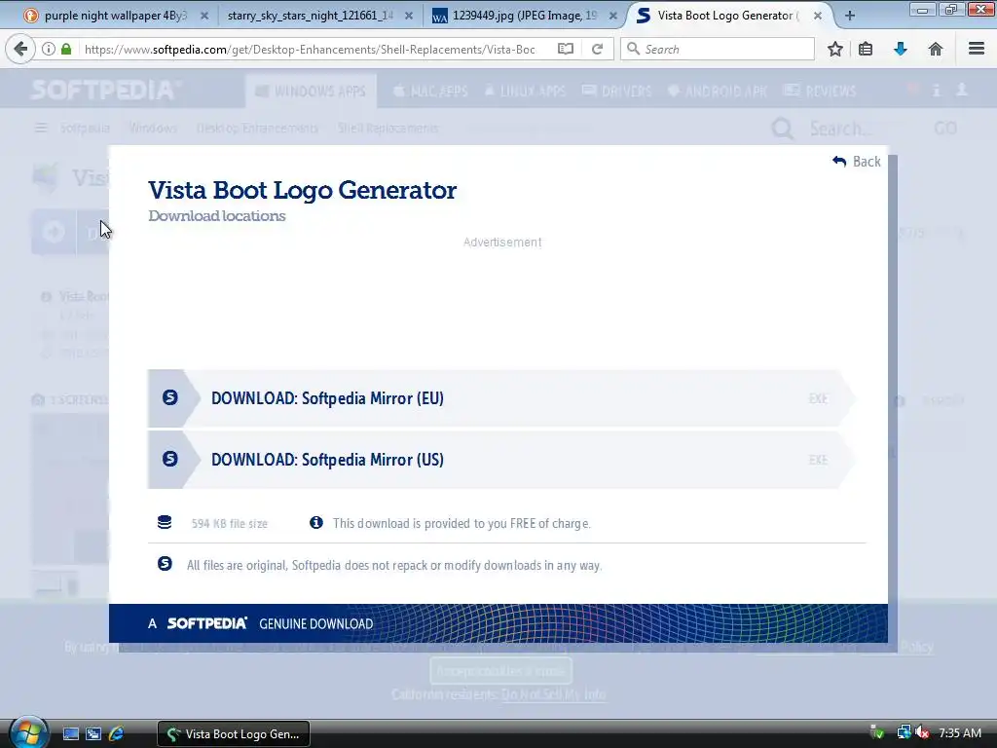This screenshot has height=748, width=997.
Task: Click the muted volume tray icon
Action: coord(922,732)
